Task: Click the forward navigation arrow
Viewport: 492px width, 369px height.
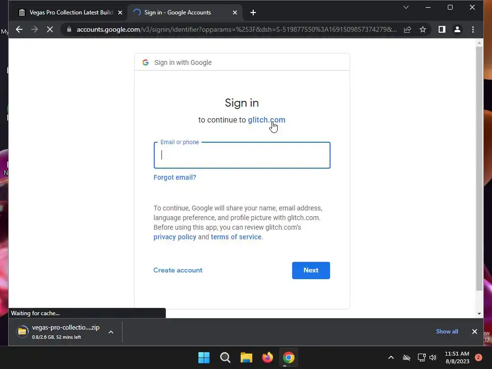Action: click(x=35, y=29)
